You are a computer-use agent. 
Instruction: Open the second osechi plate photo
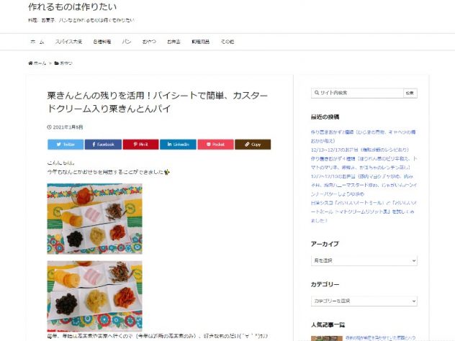point(94,296)
